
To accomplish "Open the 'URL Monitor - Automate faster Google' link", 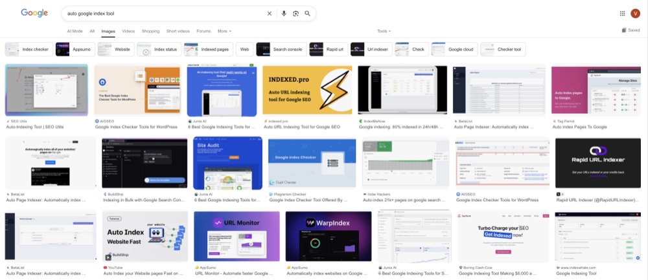I will [x=234, y=273].
